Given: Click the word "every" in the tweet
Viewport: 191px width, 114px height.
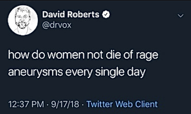Looking at the screenshot, I should [77, 72].
